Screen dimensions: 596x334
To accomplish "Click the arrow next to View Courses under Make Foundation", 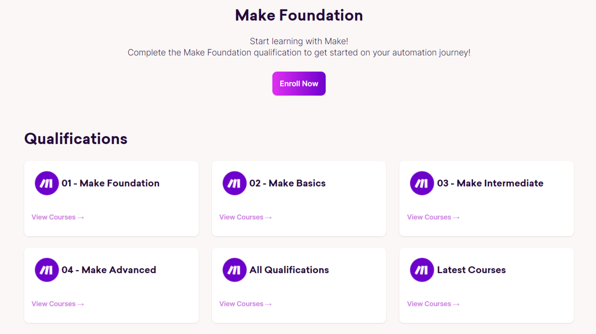I will coord(80,217).
